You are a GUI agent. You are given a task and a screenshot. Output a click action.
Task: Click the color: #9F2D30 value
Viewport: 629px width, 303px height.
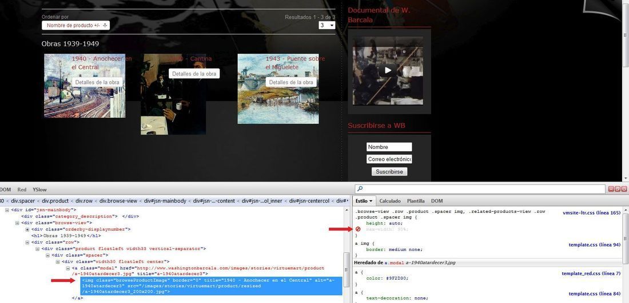[396, 278]
